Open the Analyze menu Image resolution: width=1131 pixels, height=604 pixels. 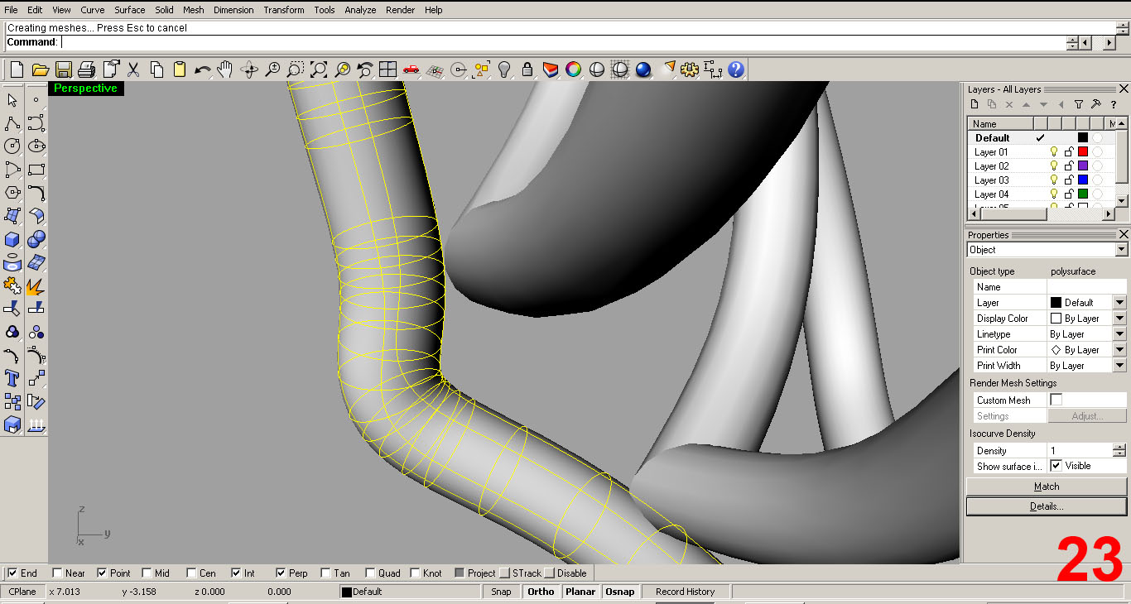pos(360,10)
